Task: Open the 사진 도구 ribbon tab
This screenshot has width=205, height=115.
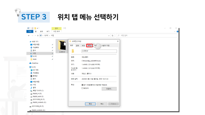Action: [57, 32]
